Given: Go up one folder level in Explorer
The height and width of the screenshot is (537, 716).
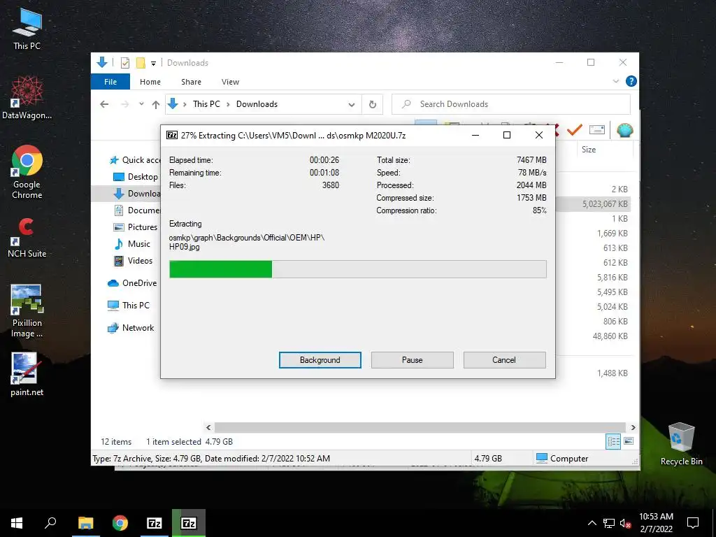Looking at the screenshot, I should tap(156, 105).
